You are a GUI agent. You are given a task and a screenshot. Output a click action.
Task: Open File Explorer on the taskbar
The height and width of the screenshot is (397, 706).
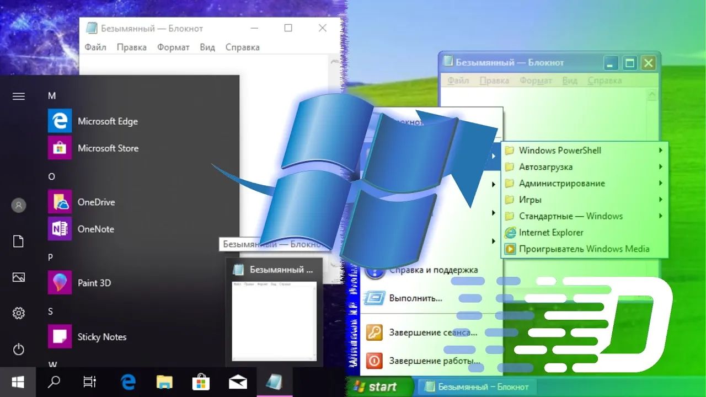pyautogui.click(x=164, y=382)
